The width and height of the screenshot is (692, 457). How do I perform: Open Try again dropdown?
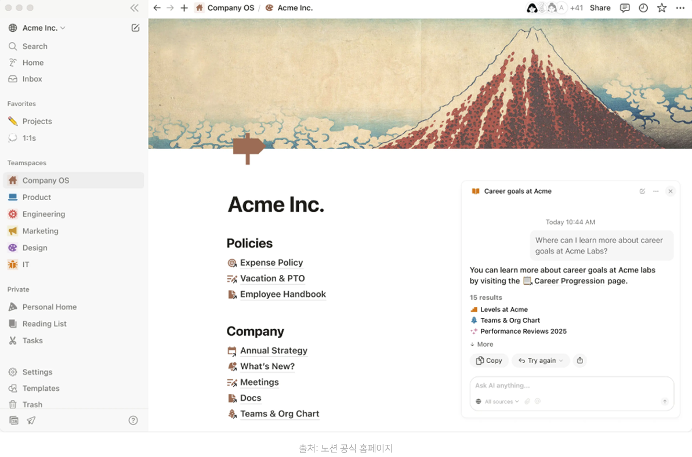point(541,360)
